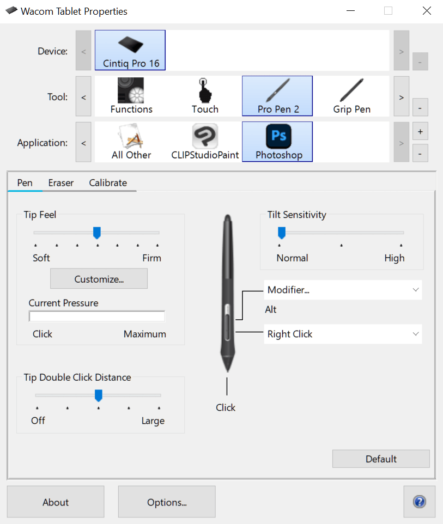Viewport: 443px width, 524px height.
Task: Select the Cintiq Pro 16 device icon
Action: coord(130,50)
